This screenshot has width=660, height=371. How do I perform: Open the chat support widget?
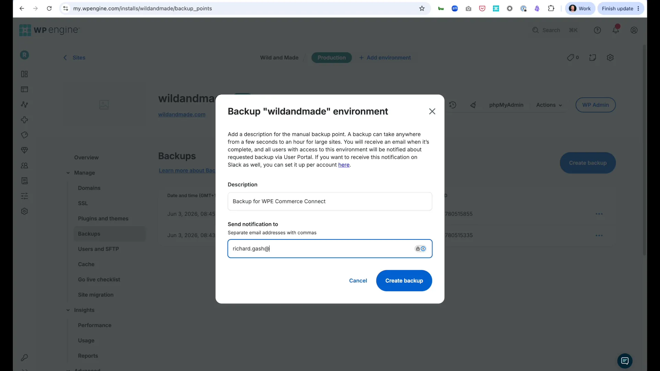click(625, 361)
